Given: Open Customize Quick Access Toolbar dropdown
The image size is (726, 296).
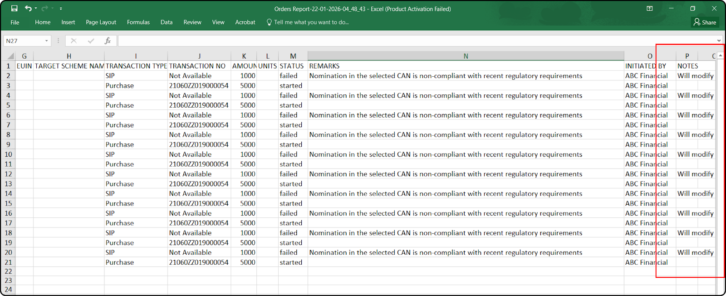Looking at the screenshot, I should pos(61,9).
